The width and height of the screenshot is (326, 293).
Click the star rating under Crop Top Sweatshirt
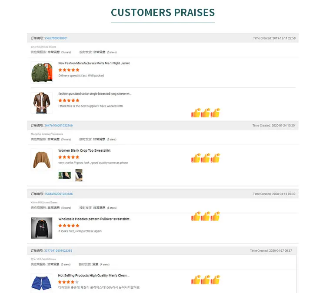(69, 157)
